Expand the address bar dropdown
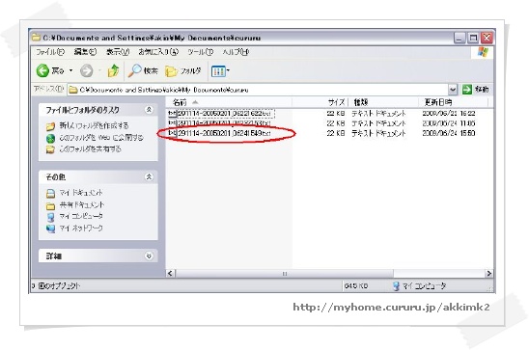Image resolution: width=529 pixels, height=350 pixels. pyautogui.click(x=453, y=90)
